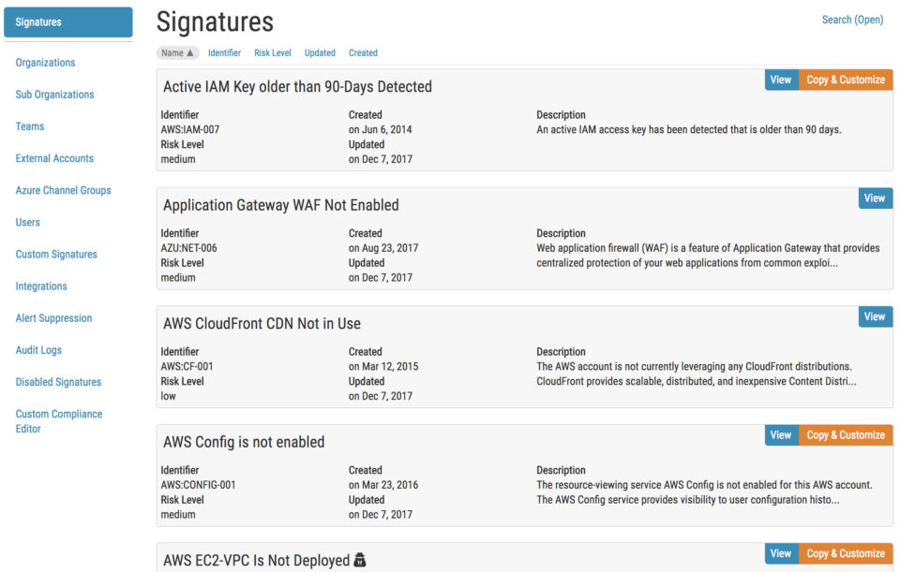Sort the list by Updated date

pyautogui.click(x=320, y=53)
